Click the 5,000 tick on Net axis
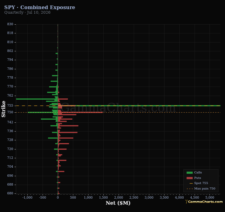This screenshot has width=225, height=212. [210, 197]
